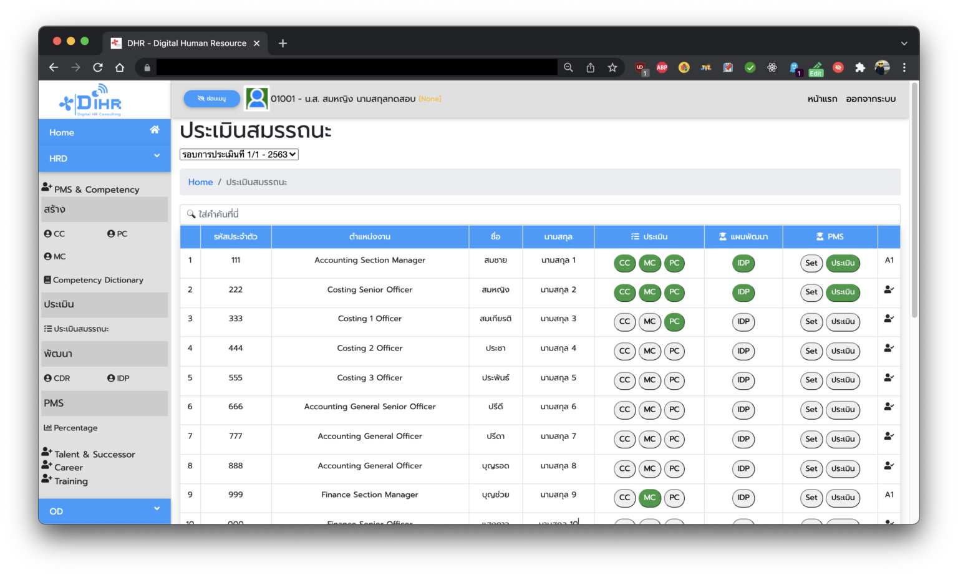Viewport: 958px width, 575px height.
Task: Open the browser extensions puzzle icon
Action: 860,67
